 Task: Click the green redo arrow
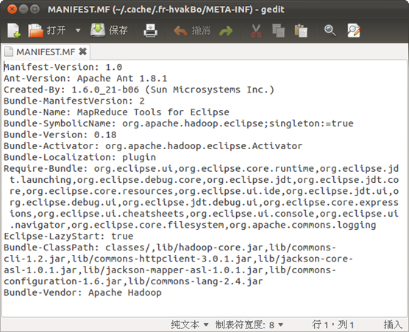pyautogui.click(x=226, y=31)
